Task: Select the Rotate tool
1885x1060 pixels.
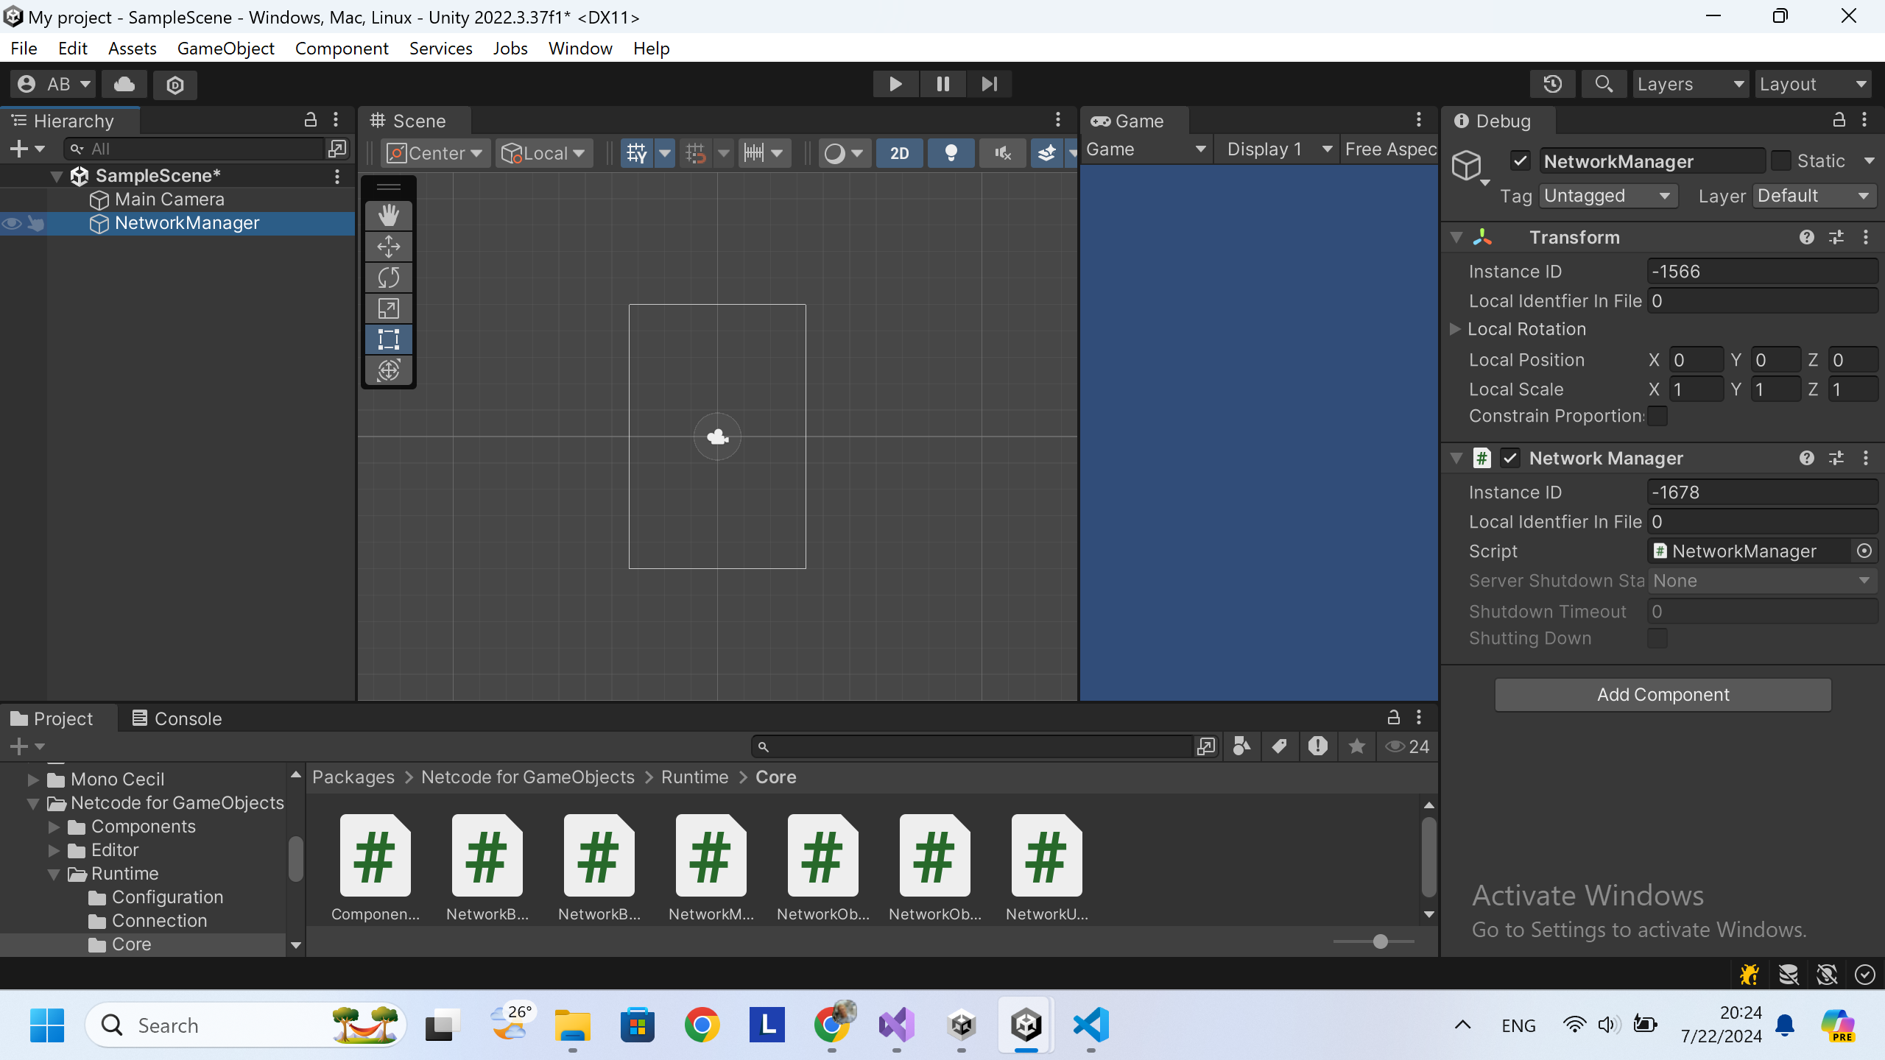Action: coord(388,278)
